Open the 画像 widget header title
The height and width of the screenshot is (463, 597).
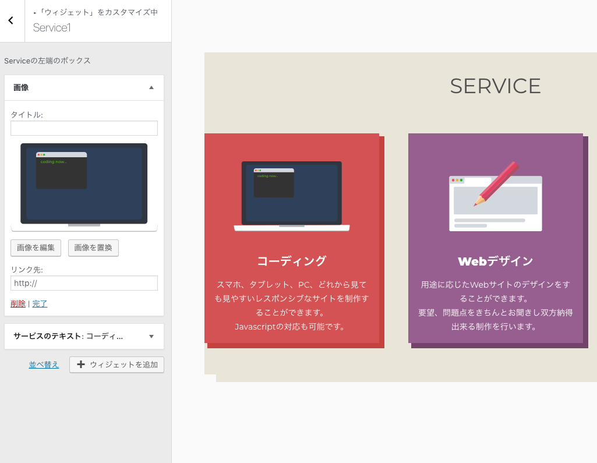21,87
